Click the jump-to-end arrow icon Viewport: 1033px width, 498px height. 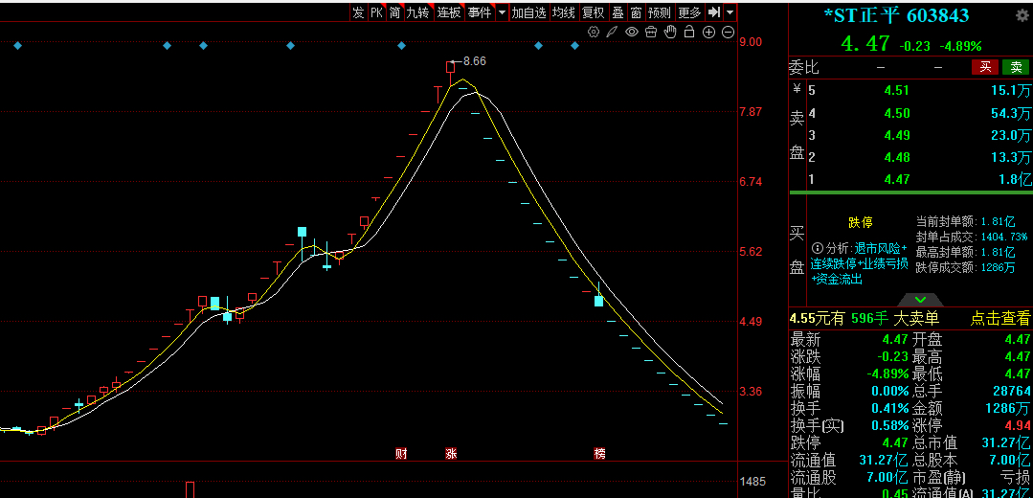point(714,12)
